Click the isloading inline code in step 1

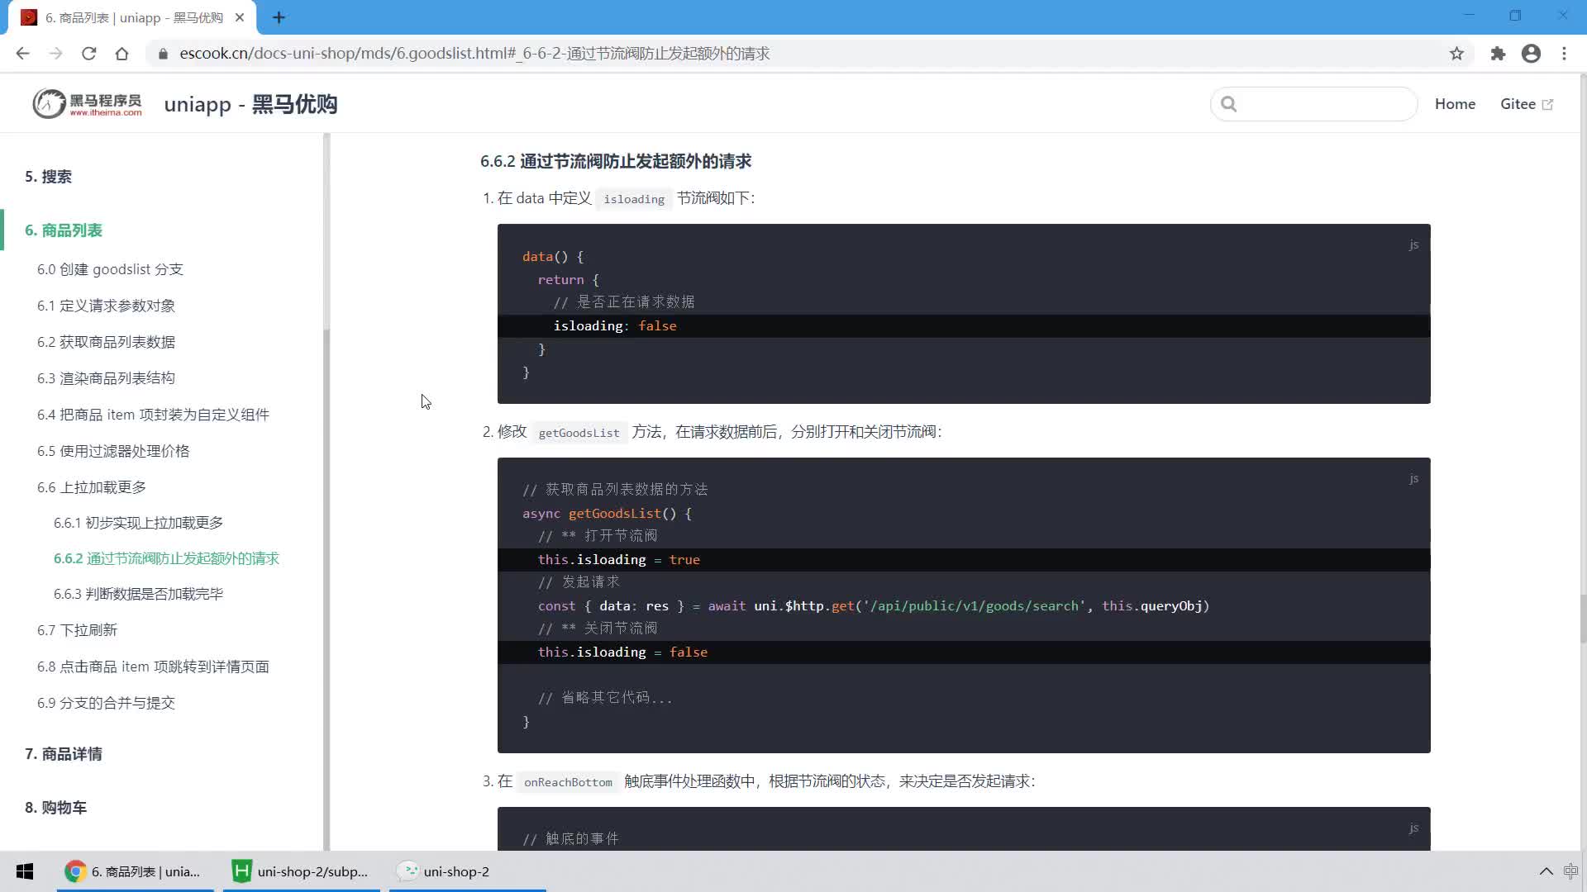tap(634, 199)
